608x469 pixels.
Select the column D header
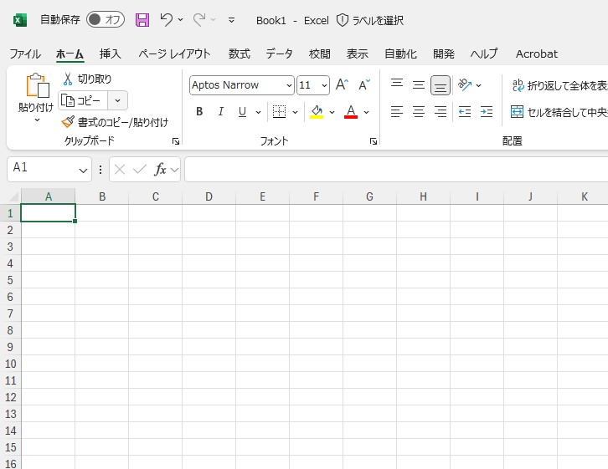pyautogui.click(x=209, y=196)
